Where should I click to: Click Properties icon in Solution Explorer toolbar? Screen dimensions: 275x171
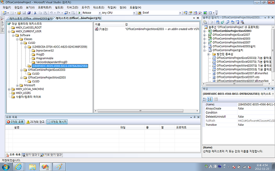pyautogui.click(x=205, y=22)
